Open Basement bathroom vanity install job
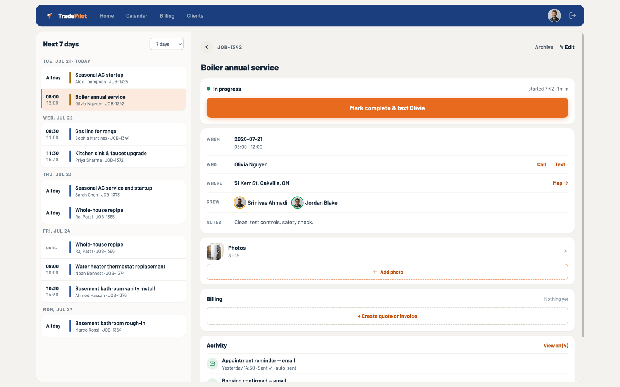Screen dimensions: 620x387 [114, 291]
